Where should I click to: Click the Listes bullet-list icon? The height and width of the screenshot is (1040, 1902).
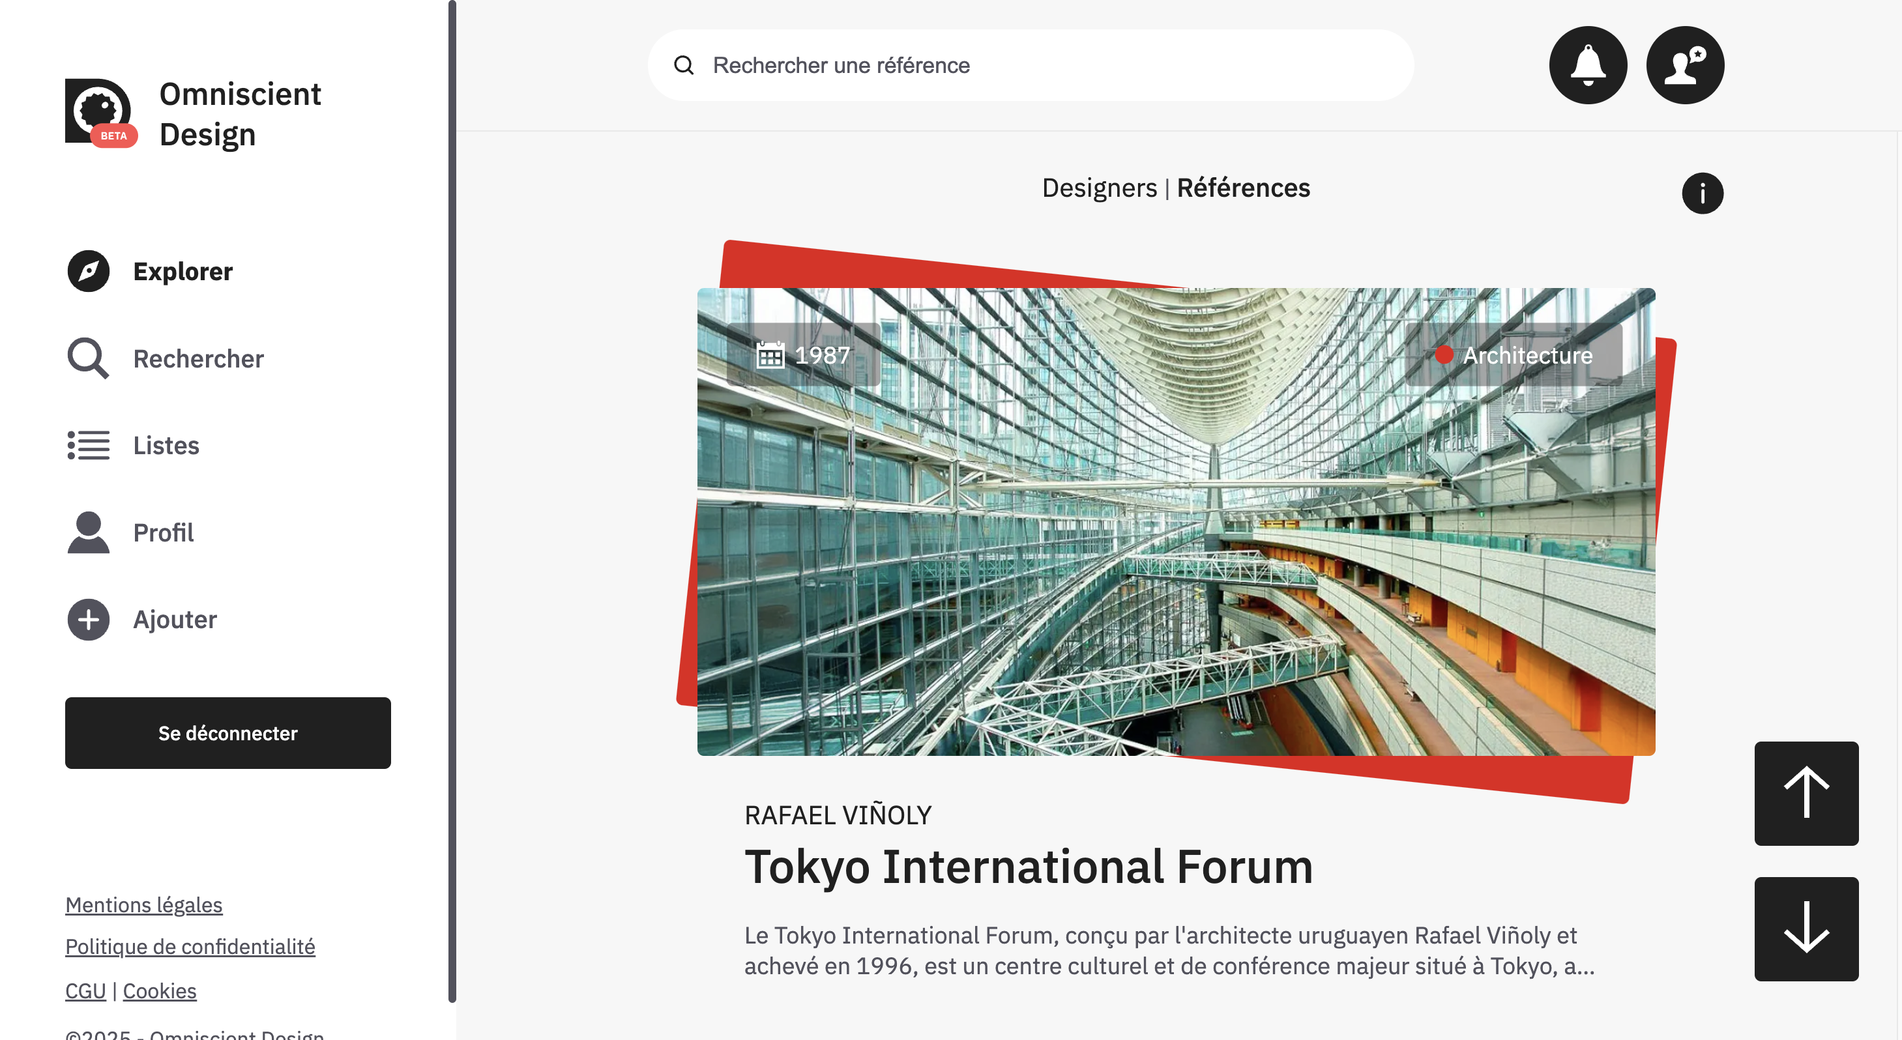tap(89, 445)
